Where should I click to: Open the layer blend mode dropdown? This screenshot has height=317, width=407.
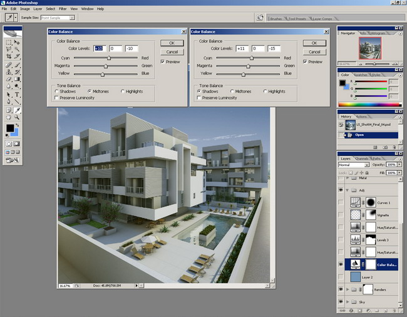(367, 165)
